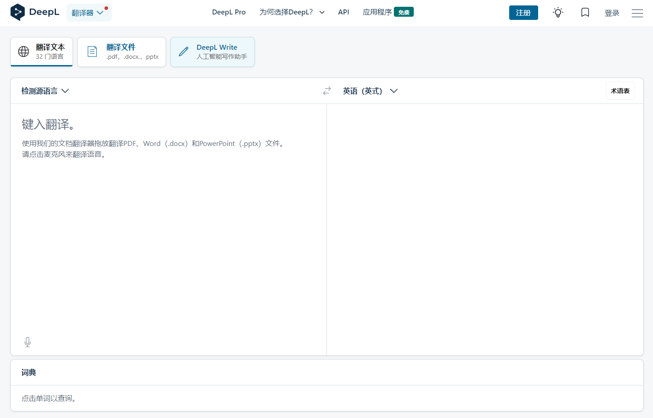
Task: Click the pencil icon on DeepL Write
Action: 184,52
